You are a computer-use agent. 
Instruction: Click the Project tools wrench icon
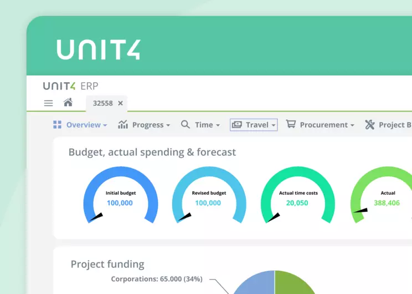coord(370,124)
